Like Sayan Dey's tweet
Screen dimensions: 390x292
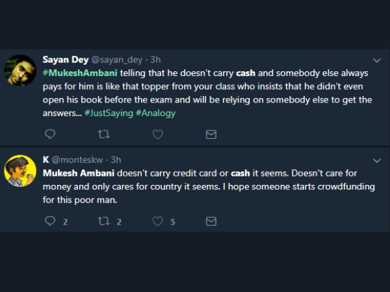point(157,134)
